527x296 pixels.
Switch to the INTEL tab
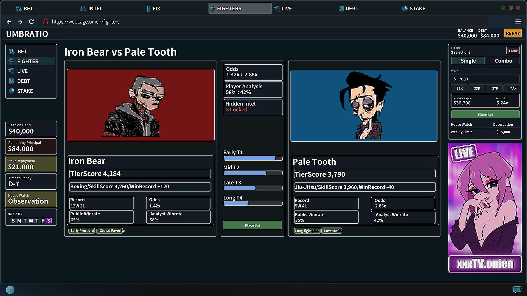point(91,8)
